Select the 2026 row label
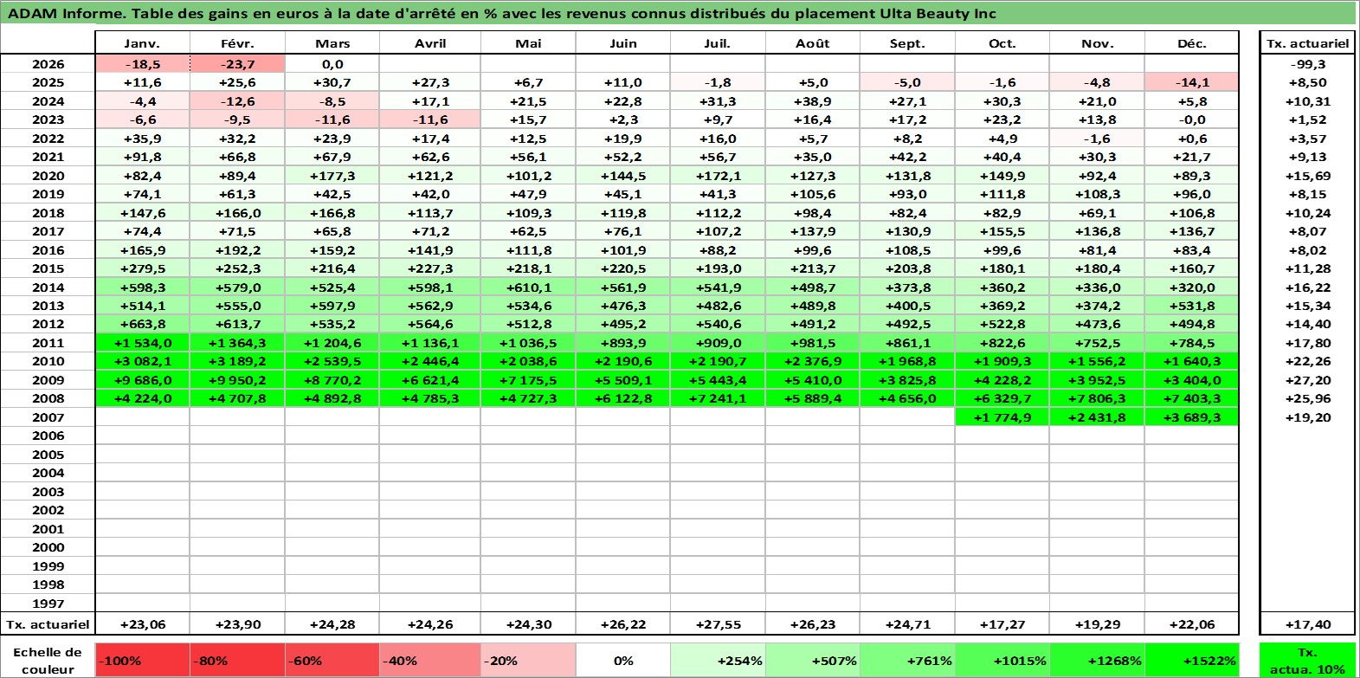The width and height of the screenshot is (1360, 678). point(48,64)
